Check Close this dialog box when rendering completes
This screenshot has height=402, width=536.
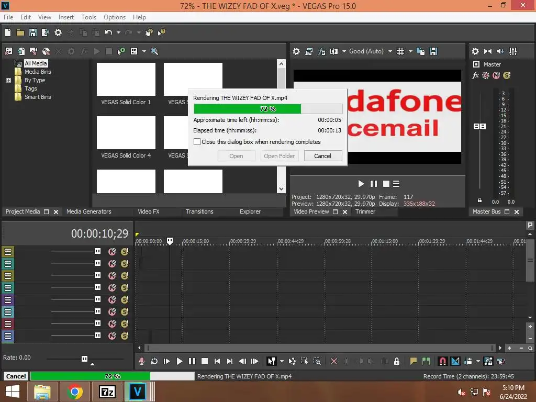point(197,141)
